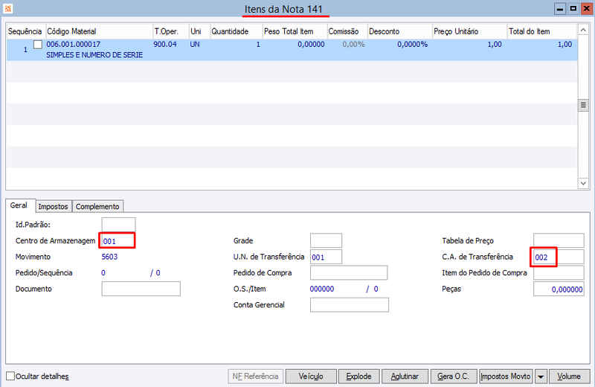Click the Volume button
This screenshot has width=595, height=387.
coord(569,377)
